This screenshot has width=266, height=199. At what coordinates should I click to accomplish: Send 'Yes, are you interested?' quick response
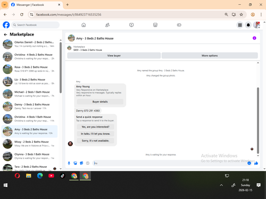[95, 127]
